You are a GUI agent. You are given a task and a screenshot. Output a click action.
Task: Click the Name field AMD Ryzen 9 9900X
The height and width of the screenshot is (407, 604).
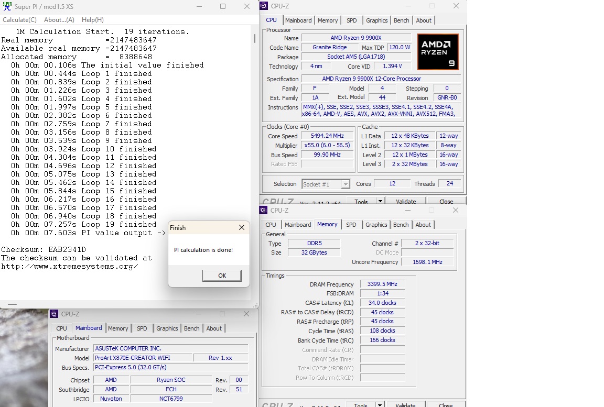357,38
